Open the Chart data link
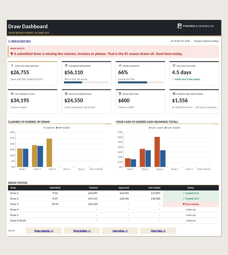This screenshot has height=255, width=228. coord(158,231)
